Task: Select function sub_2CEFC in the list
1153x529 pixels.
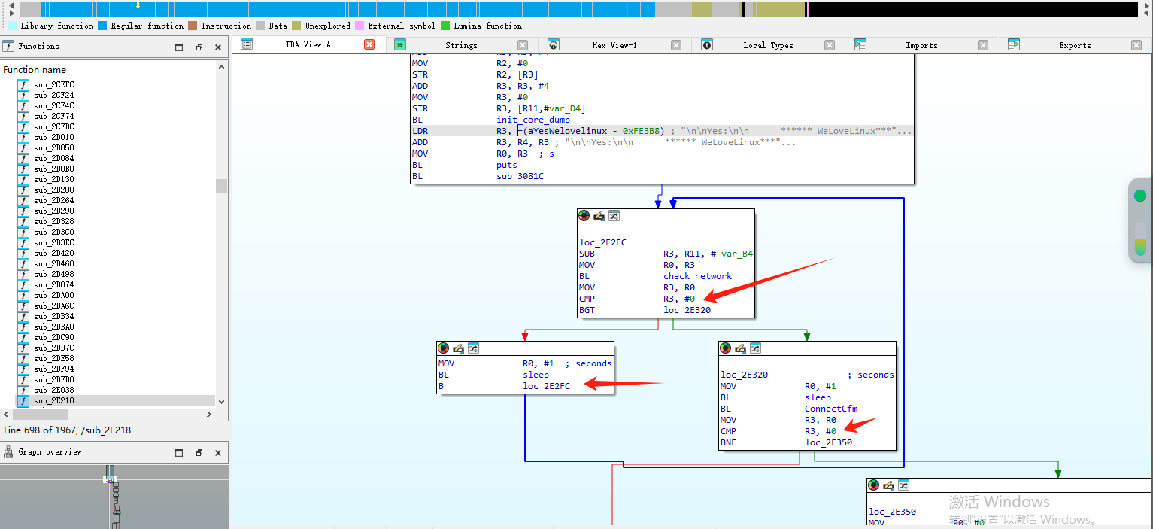Action: pyautogui.click(x=53, y=84)
